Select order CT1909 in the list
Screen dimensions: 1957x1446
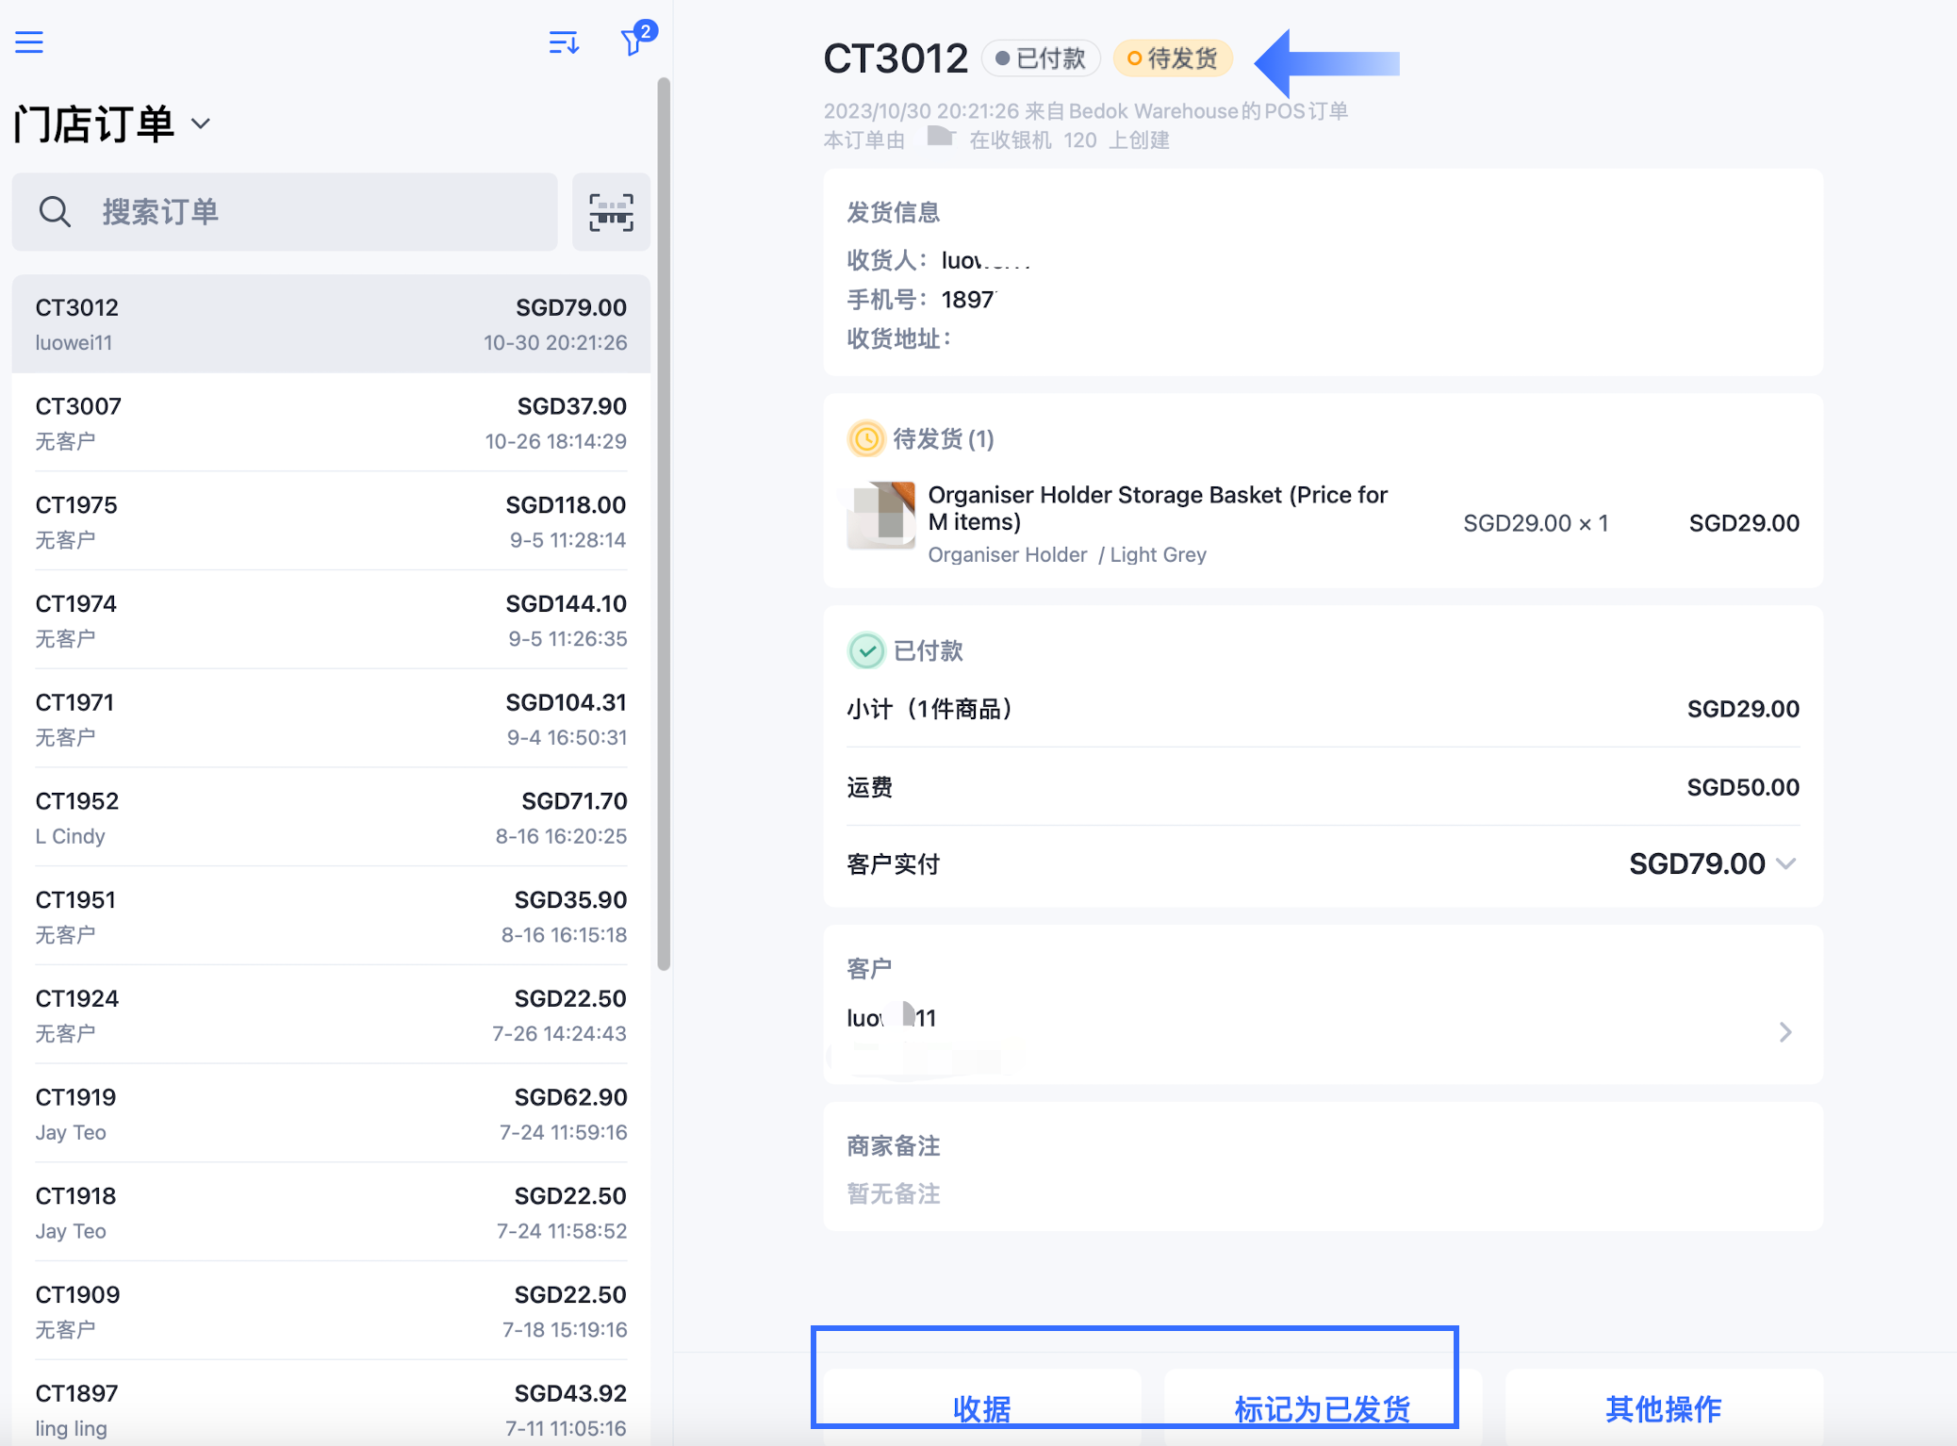331,1311
